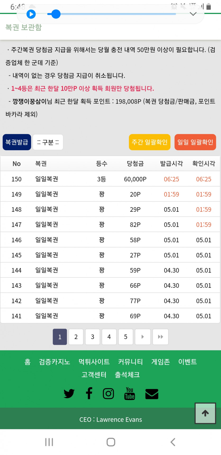
Task: Open the Twitter icon link
Action: pyautogui.click(x=69, y=394)
